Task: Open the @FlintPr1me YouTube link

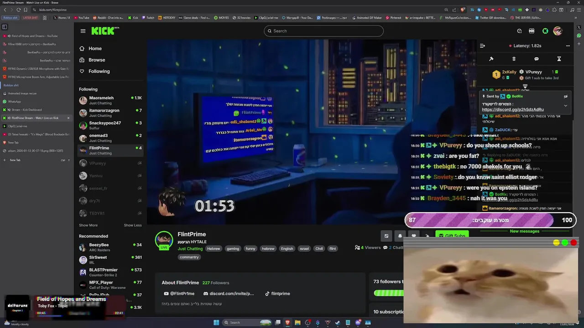Action: point(179,294)
